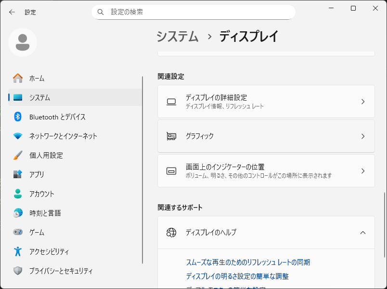Select システム in the sidebar menu

(39, 97)
